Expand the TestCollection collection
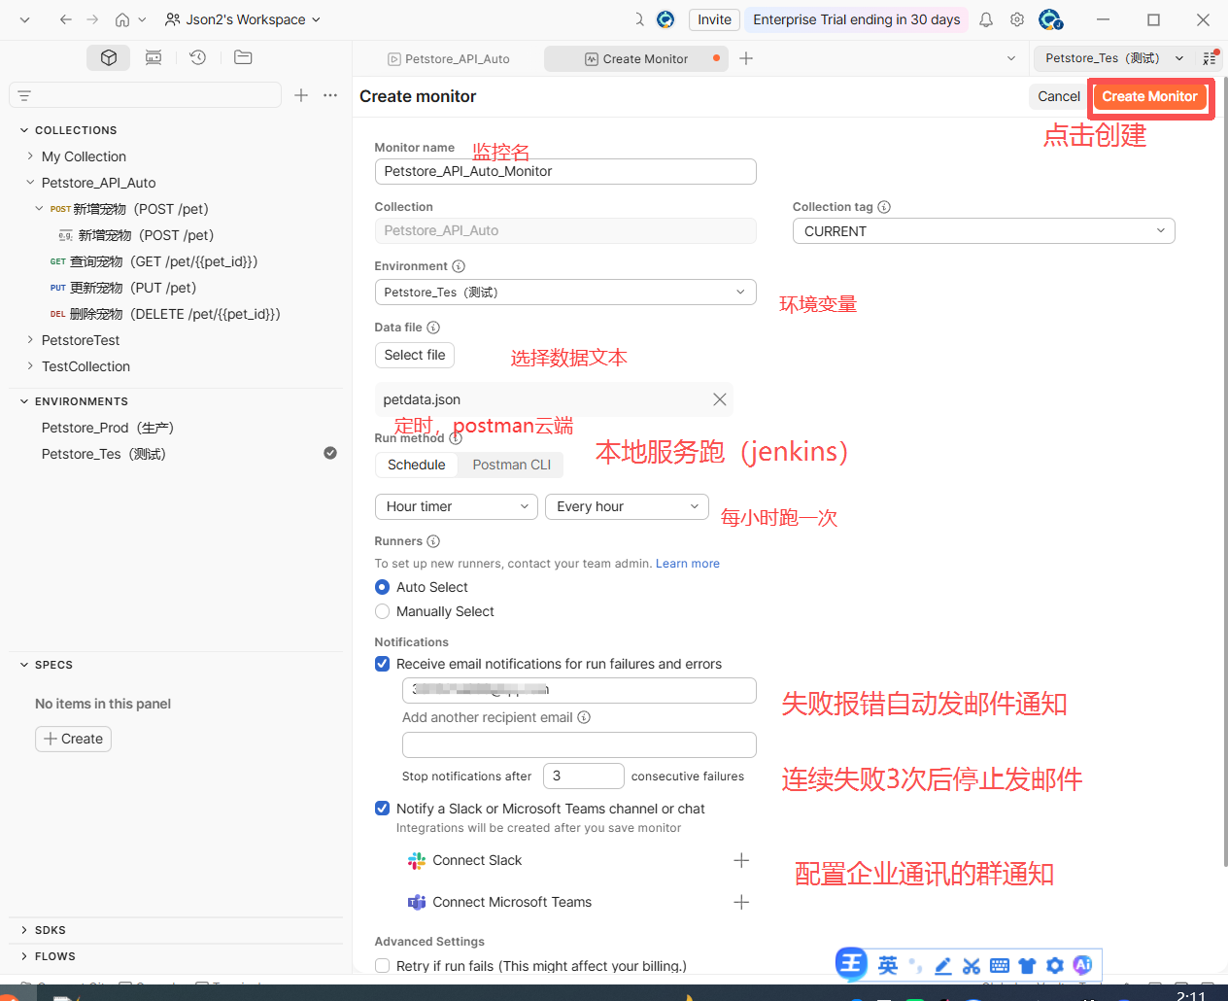 30,366
